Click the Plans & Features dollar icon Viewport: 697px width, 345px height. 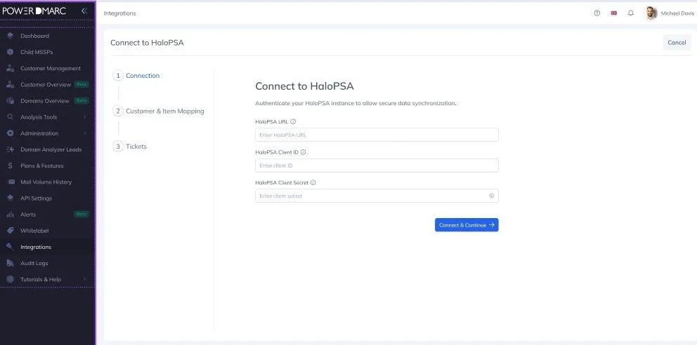(x=11, y=166)
